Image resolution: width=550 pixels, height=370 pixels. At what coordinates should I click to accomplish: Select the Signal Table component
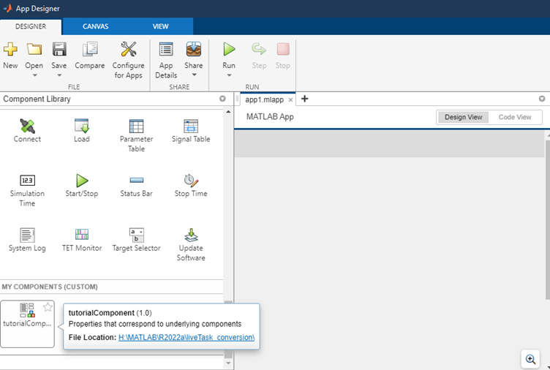(191, 130)
